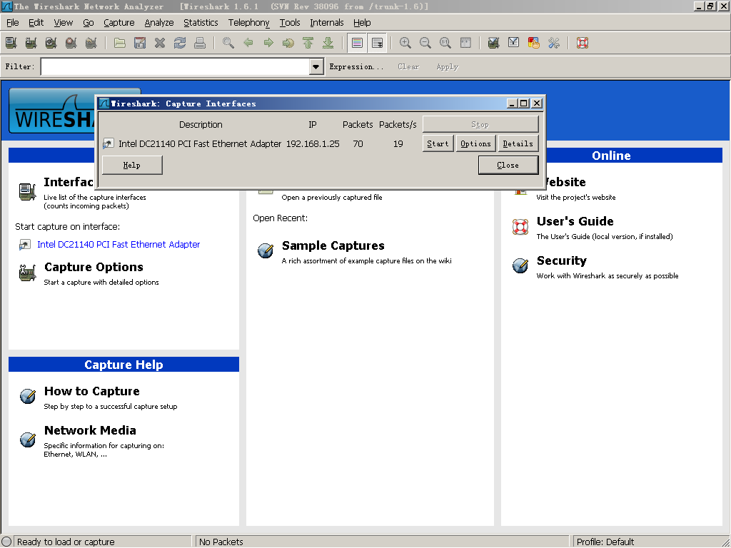Toggle packet colorize toolbar button
Image resolution: width=731 pixels, height=548 pixels.
point(358,43)
